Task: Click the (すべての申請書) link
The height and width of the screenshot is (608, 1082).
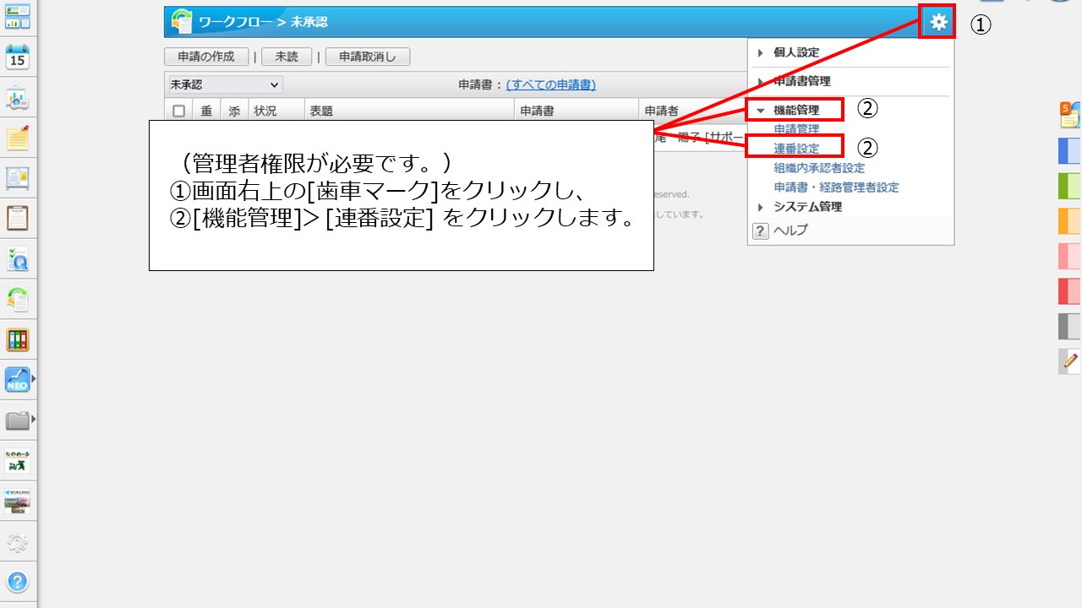Action: coord(550,84)
